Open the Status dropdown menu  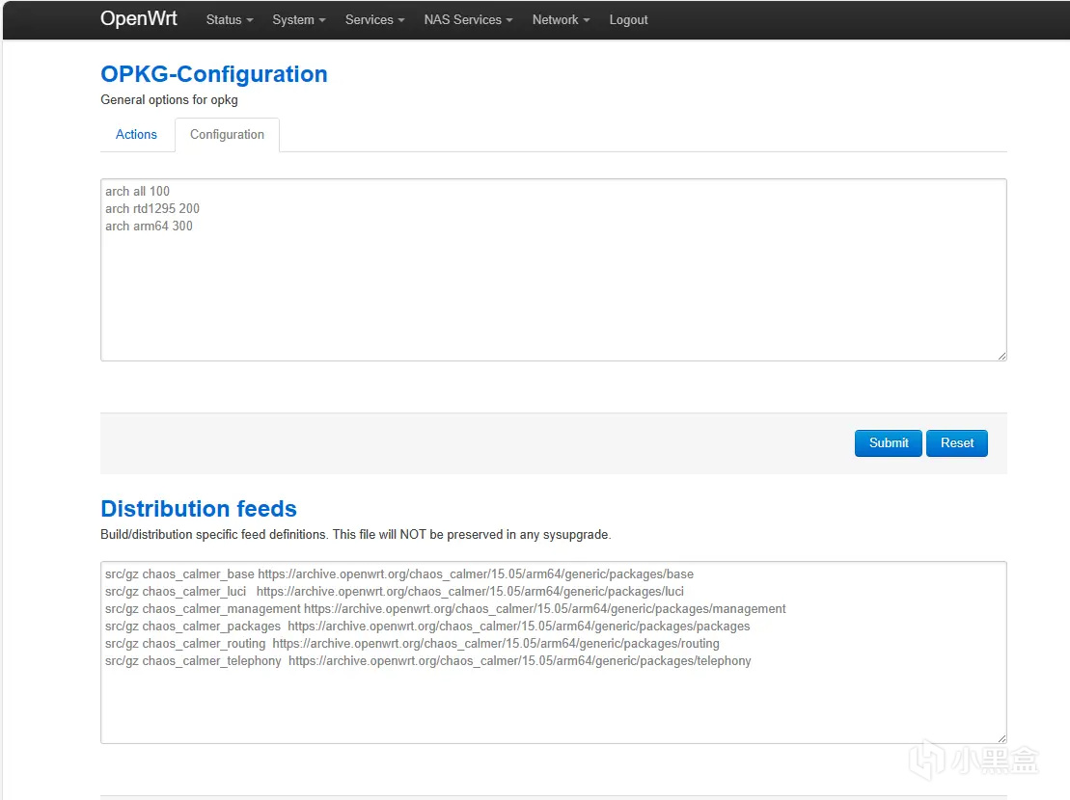click(x=230, y=20)
